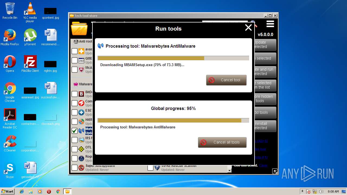347x195 pixels.
Task: Launch Internet Explorer from the taskbar
Action: pos(22,191)
